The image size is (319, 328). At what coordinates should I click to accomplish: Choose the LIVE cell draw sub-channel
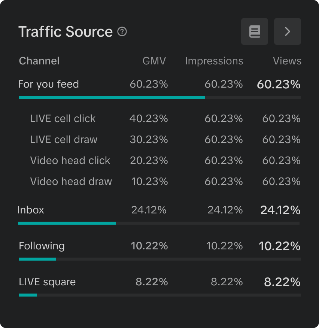coord(64,140)
